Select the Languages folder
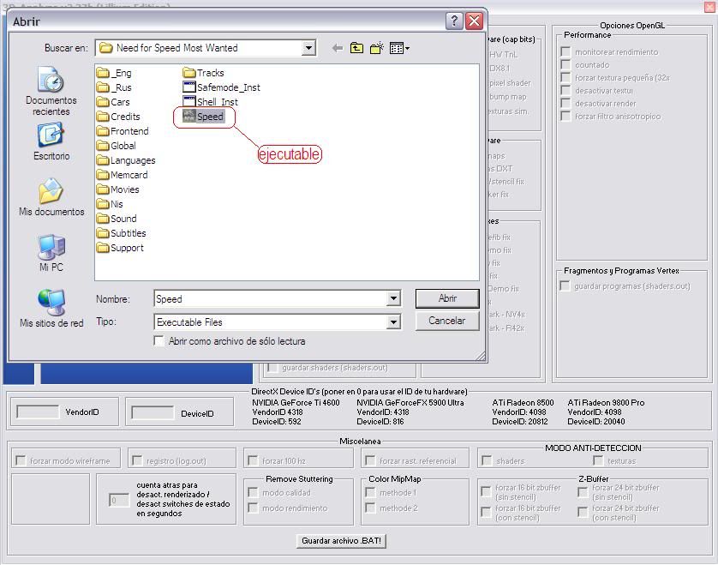The image size is (718, 565). pos(127,160)
